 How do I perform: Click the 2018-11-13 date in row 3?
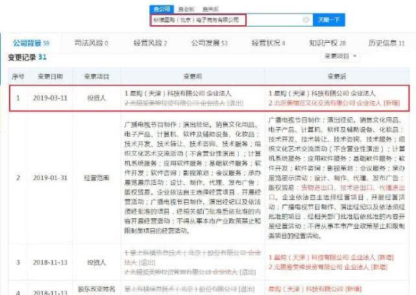[x=50, y=263]
